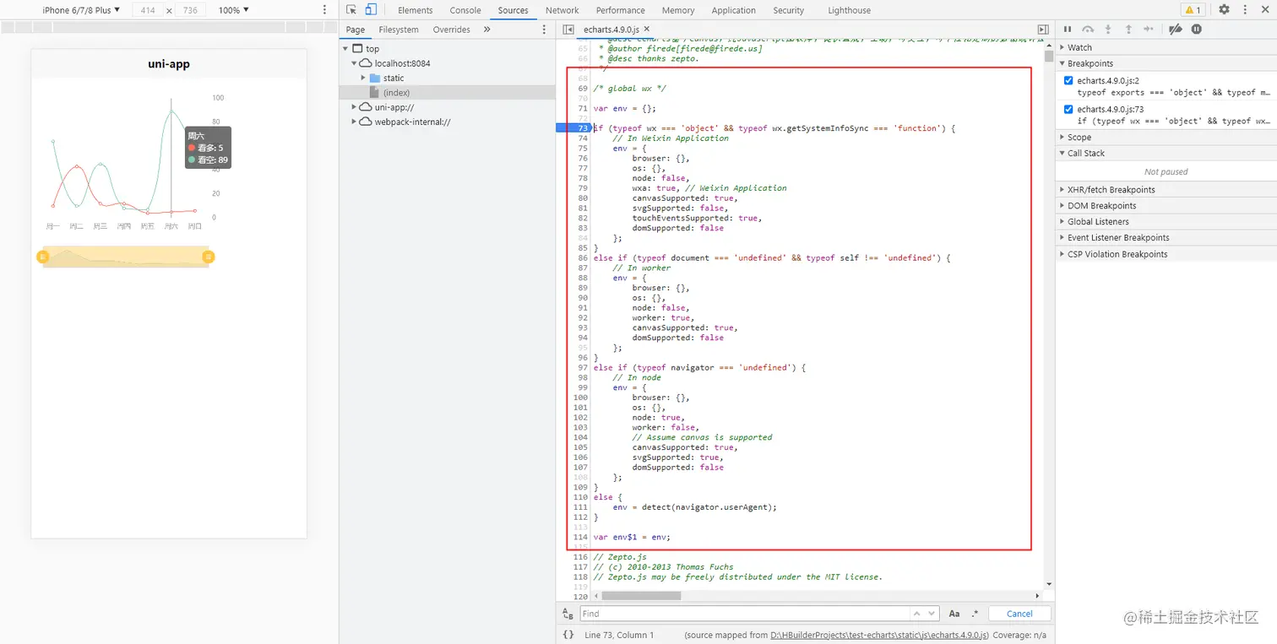This screenshot has height=644, width=1277.
Task: Switch navigator to Overrides tab
Action: tap(452, 30)
